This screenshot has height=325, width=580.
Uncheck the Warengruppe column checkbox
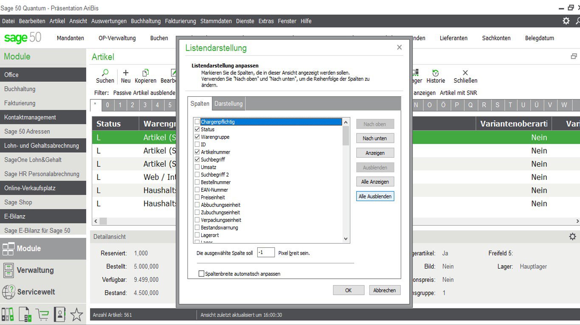tap(197, 137)
